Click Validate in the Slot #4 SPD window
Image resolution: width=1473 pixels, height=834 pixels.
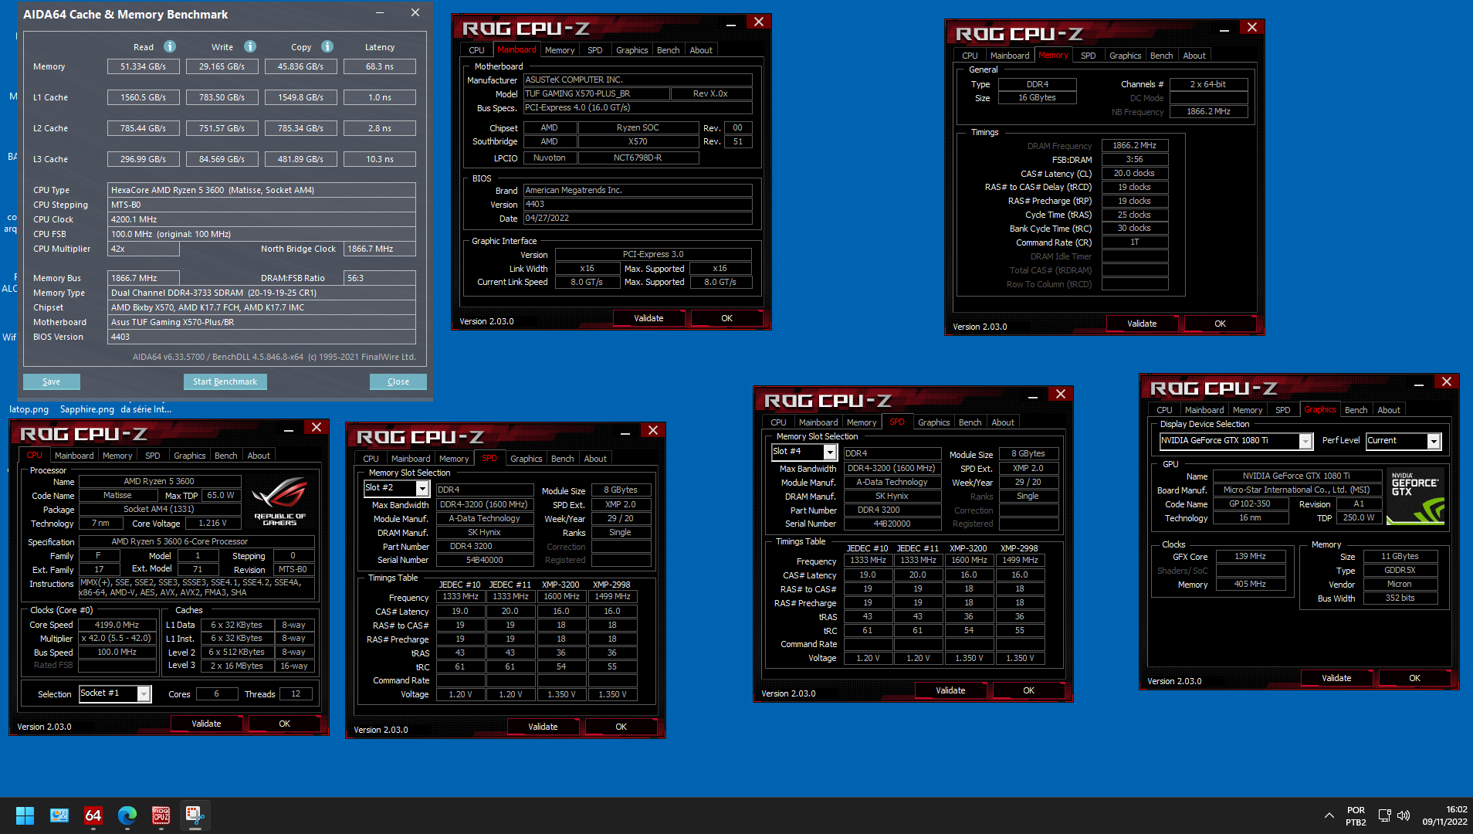click(x=950, y=690)
